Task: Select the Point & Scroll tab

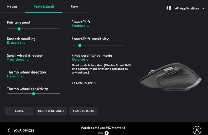Action: [x=44, y=7]
